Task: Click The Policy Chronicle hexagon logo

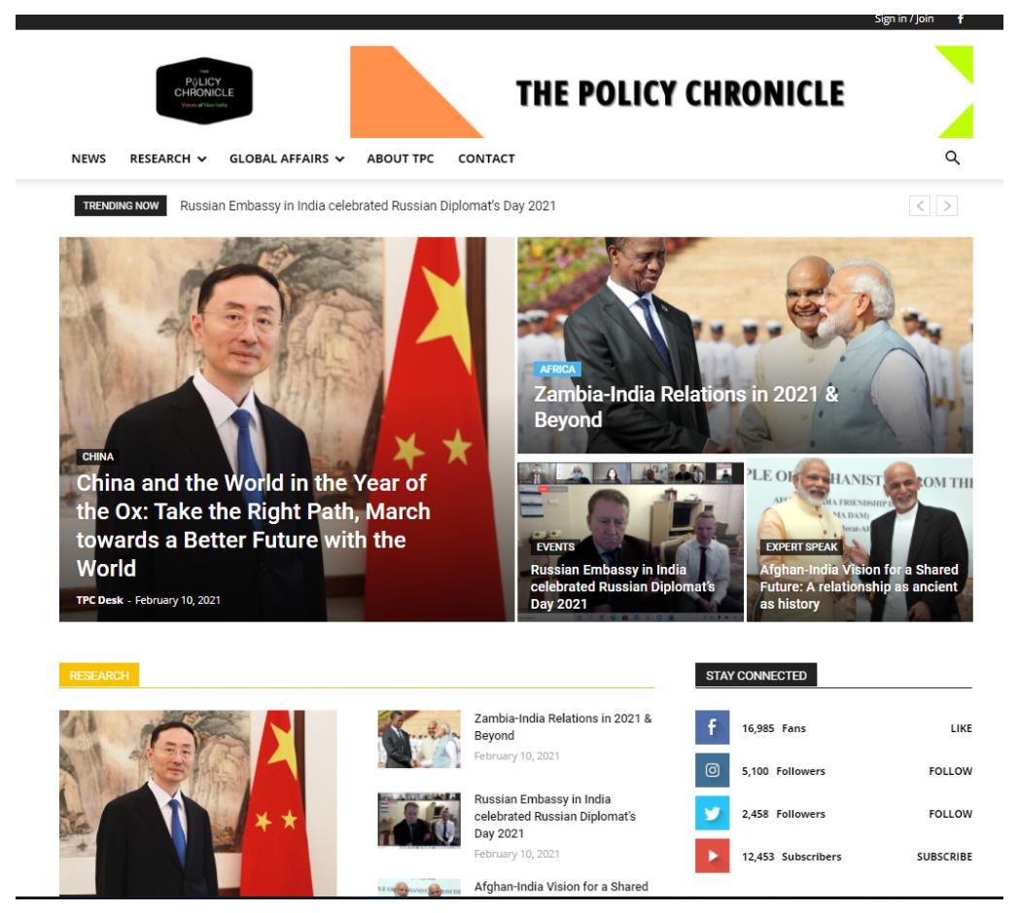Action: pyautogui.click(x=204, y=91)
